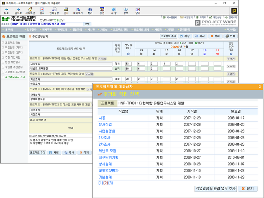Open 주간 작업시간 in the sidebar
This screenshot has width=264, height=198.
coord(13,57)
